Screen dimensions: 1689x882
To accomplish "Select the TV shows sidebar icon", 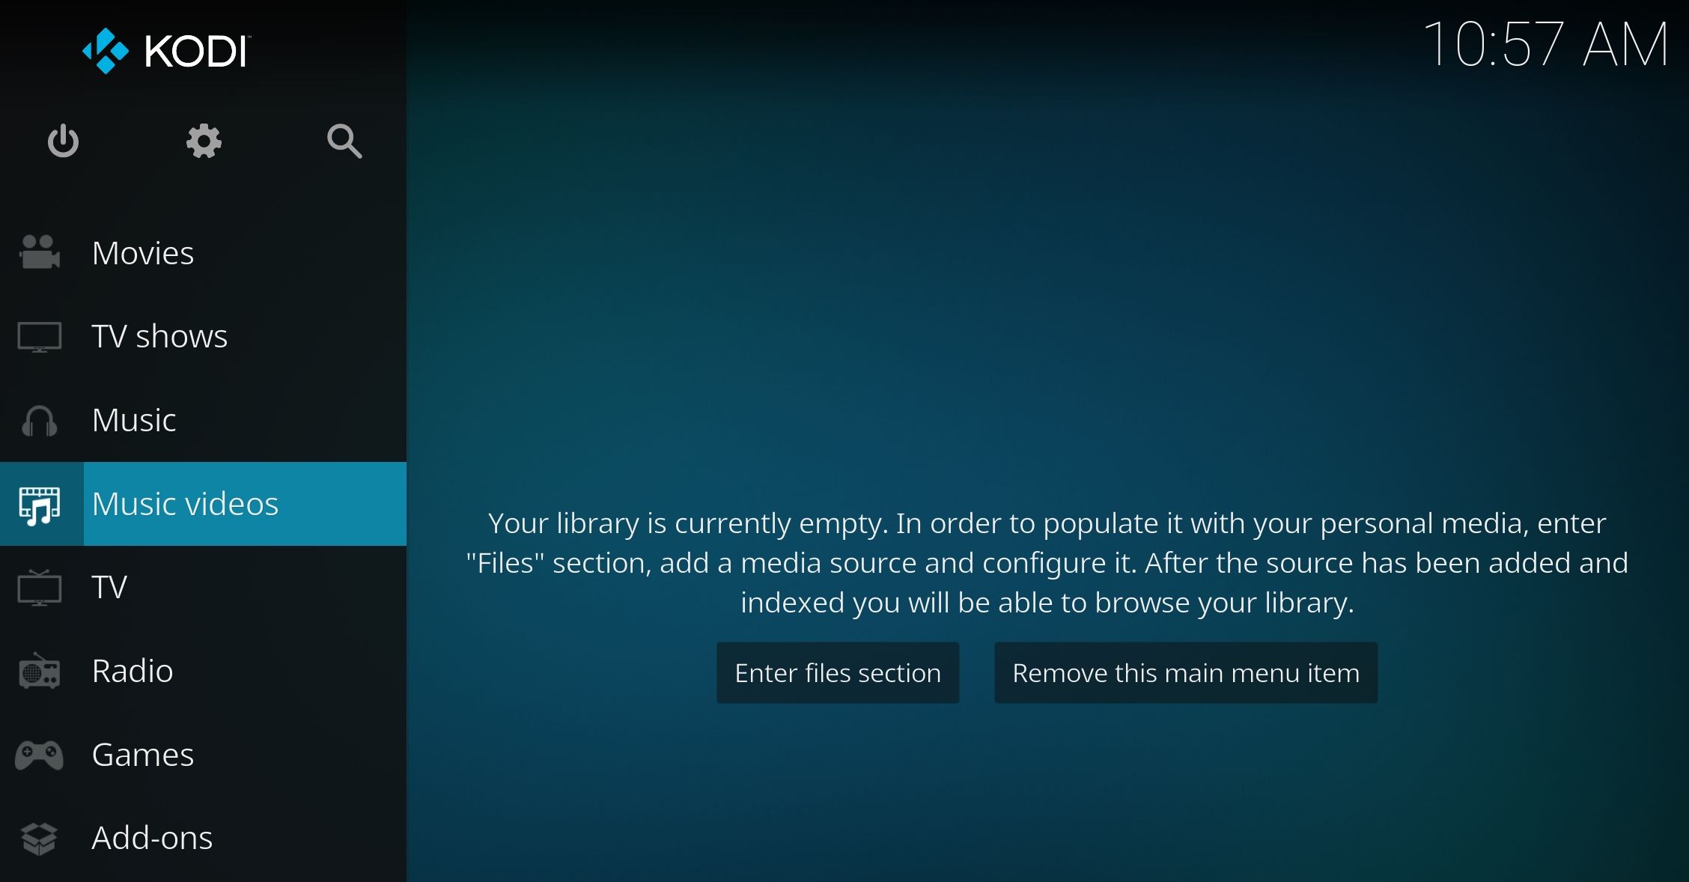I will tap(39, 334).
